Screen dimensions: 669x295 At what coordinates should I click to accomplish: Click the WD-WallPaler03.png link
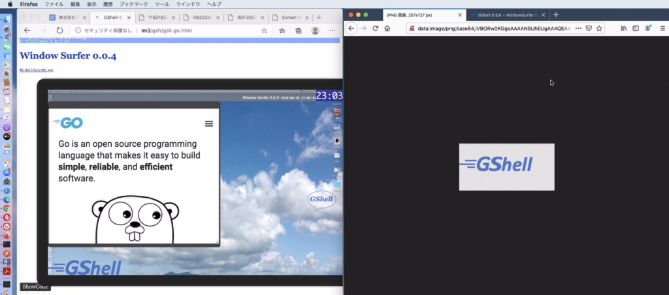click(x=36, y=70)
